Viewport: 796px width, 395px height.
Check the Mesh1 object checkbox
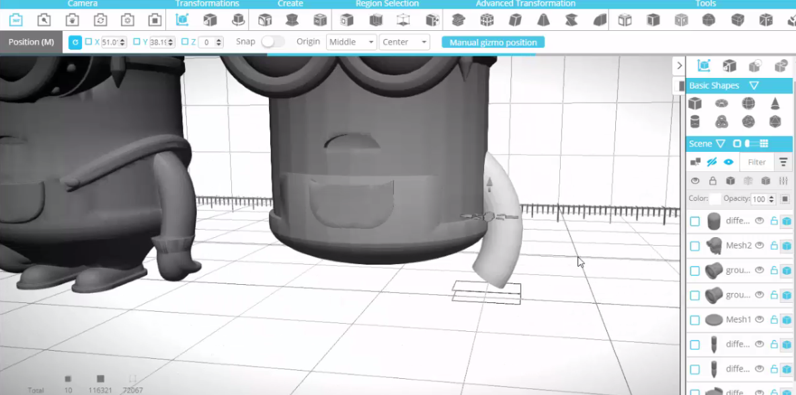(x=695, y=320)
